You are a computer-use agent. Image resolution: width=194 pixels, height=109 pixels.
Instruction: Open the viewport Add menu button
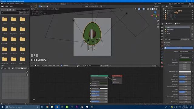52,9
